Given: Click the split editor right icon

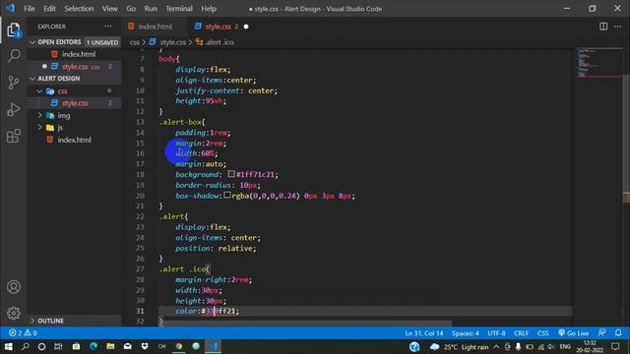Looking at the screenshot, I should click(603, 27).
